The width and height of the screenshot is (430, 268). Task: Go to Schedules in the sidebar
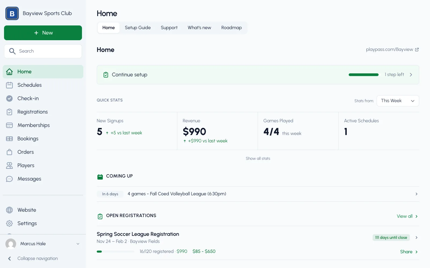43,85
